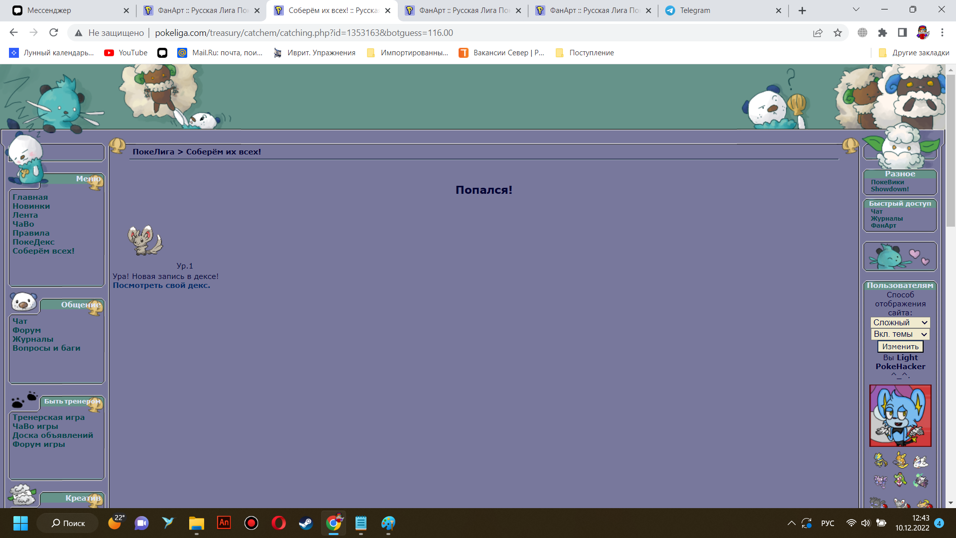Screen dimensions: 956x538
Task: Show hidden system tray icons
Action: (791, 523)
